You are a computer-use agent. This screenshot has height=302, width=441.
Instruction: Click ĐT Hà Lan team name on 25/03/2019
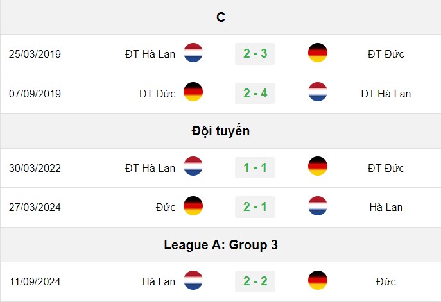tap(150, 54)
